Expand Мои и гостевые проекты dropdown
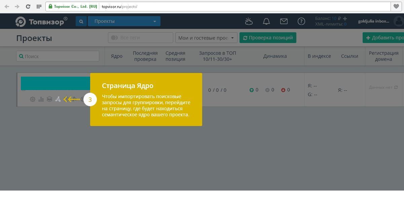404x206 pixels. click(206, 38)
